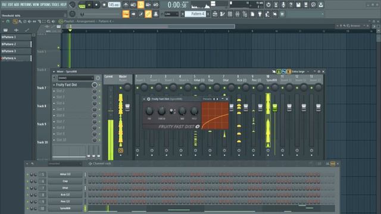
Task: Open the mixer Extra large layout dropdown
Action: (x=300, y=71)
